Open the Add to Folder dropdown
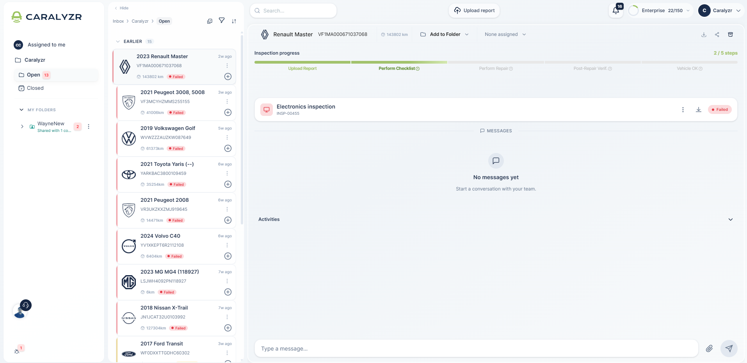Viewport: 747px width, 363px height. pyautogui.click(x=445, y=34)
